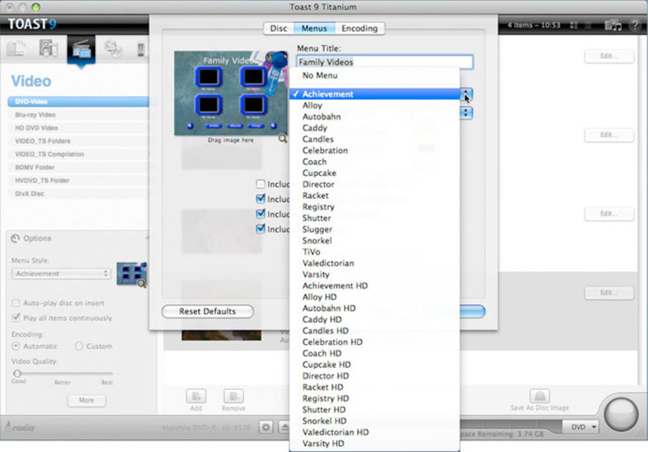648x452 pixels.
Task: Click the Help question mark icon
Action: click(635, 25)
